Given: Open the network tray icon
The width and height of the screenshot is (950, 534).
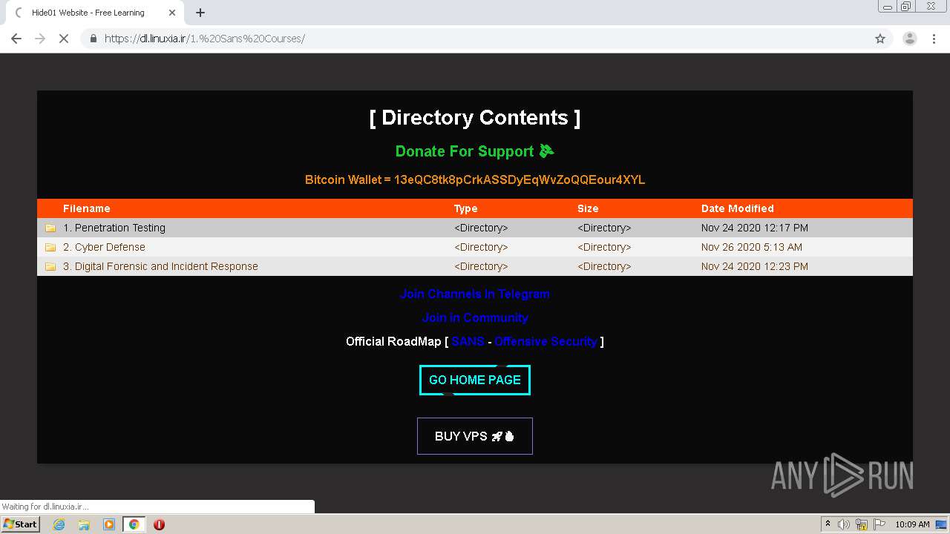Looking at the screenshot, I should [x=862, y=524].
